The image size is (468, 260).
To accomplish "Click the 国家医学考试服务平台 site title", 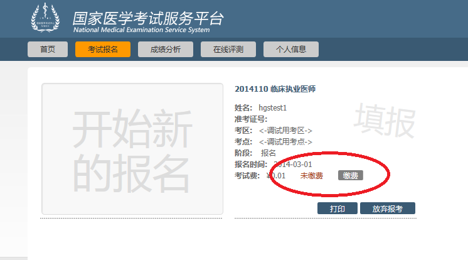I will [x=147, y=16].
